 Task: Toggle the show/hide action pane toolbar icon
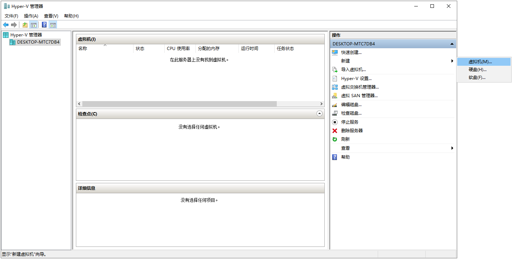(53, 25)
